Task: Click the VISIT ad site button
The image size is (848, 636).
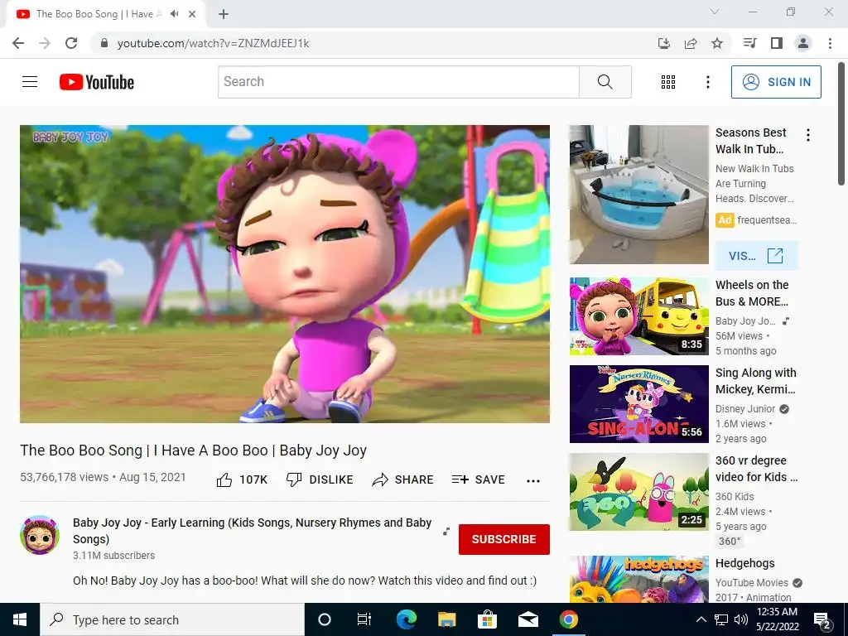Action: coord(756,256)
